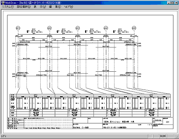Minimize the WorkDraw window

169,3
